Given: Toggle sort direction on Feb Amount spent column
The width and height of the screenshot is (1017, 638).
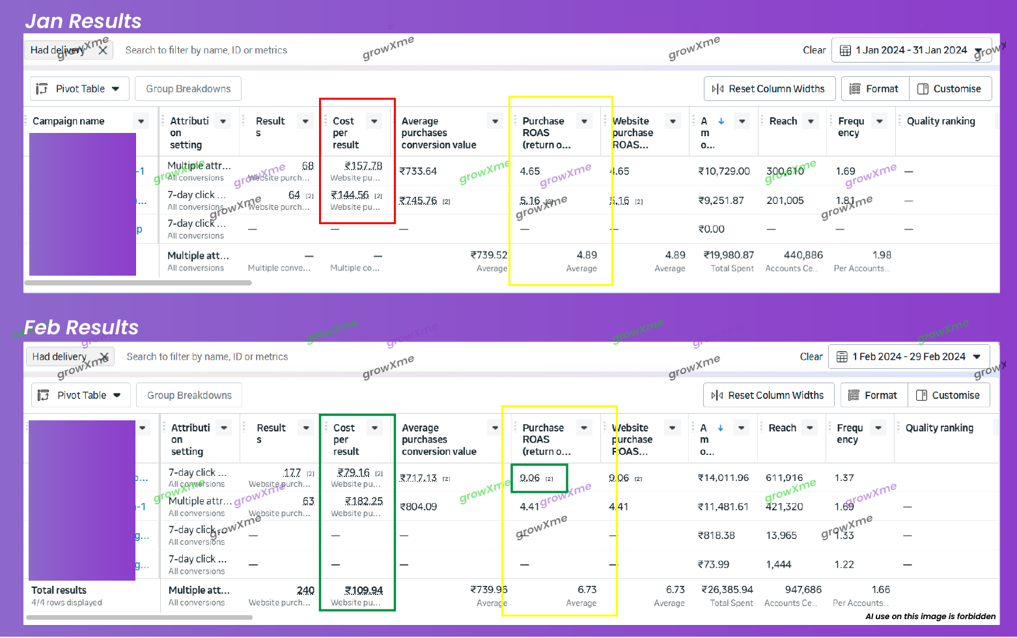Looking at the screenshot, I should [721, 427].
